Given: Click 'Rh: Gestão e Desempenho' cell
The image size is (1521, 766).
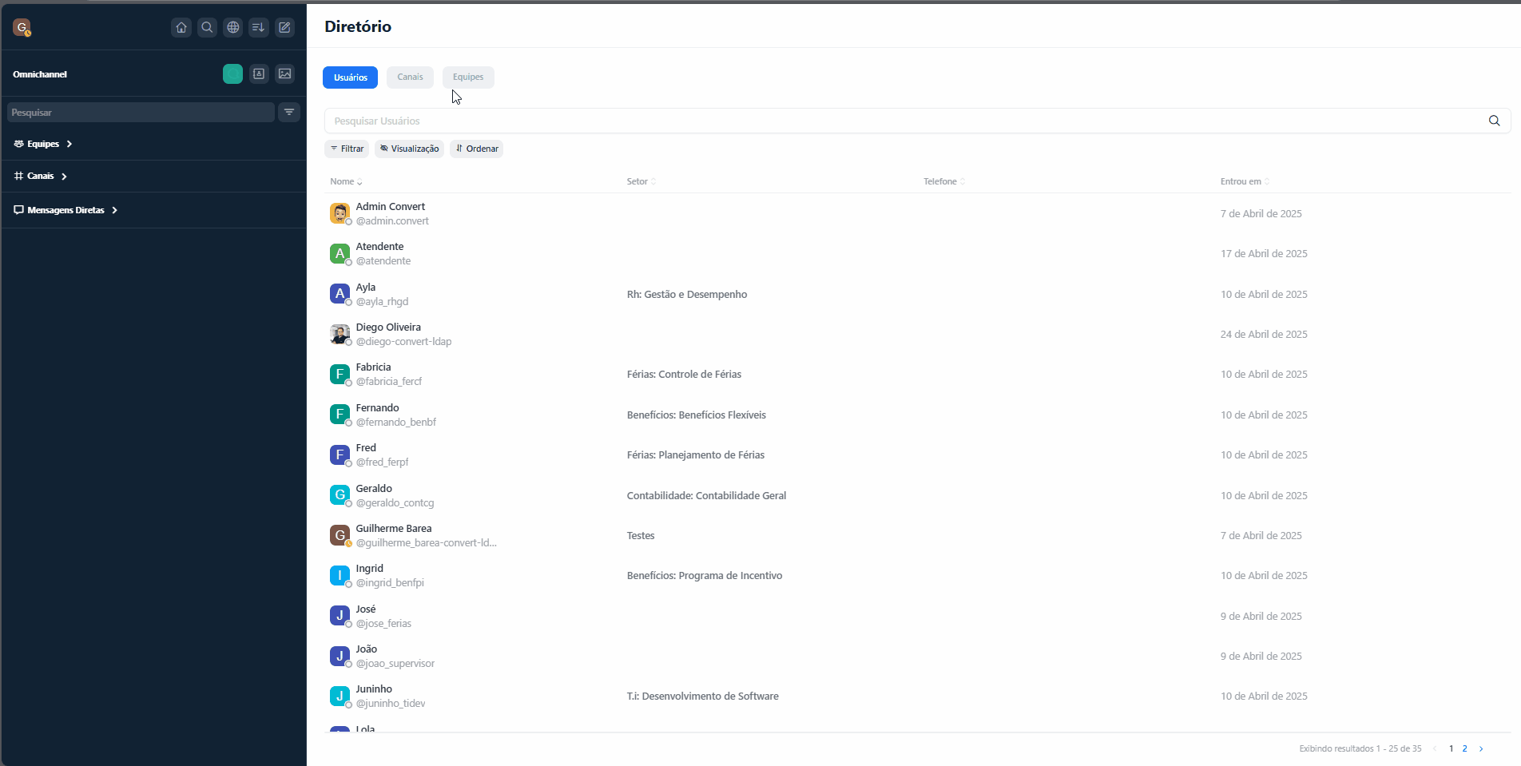Looking at the screenshot, I should pos(687,294).
